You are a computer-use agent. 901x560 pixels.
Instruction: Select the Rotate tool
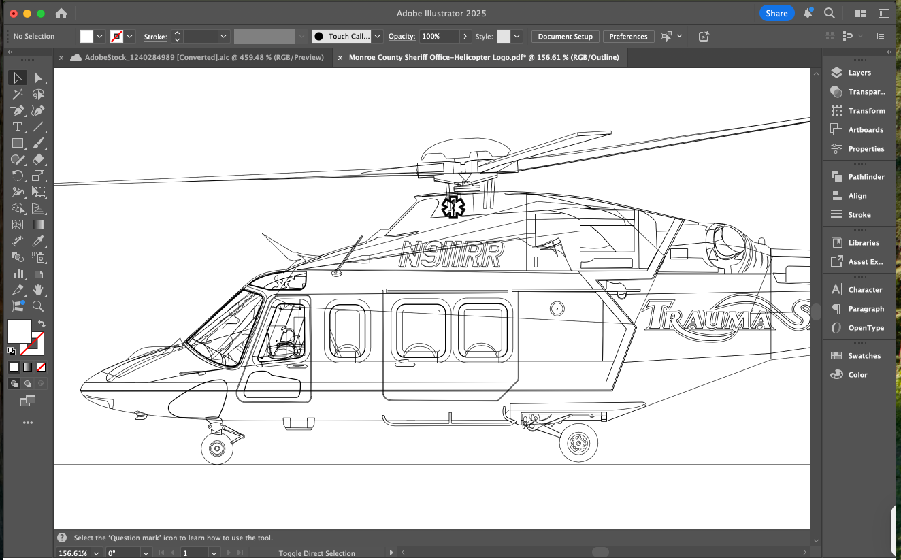(18, 176)
